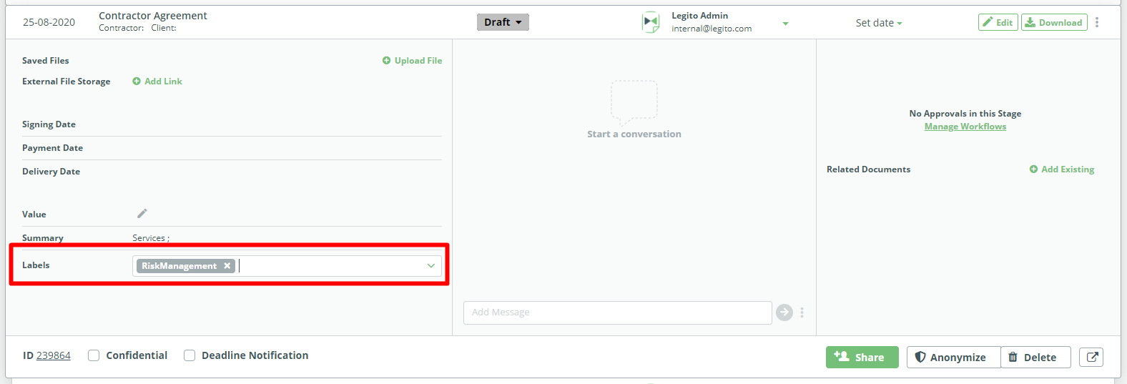Screen dimensions: 1127x384
Task: Click the Saved Files label
Action: [46, 61]
